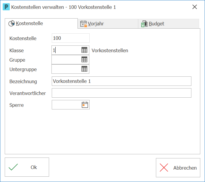Click the Vorkostenstellen class description text
Screen dimensions: 205x182
point(110,50)
